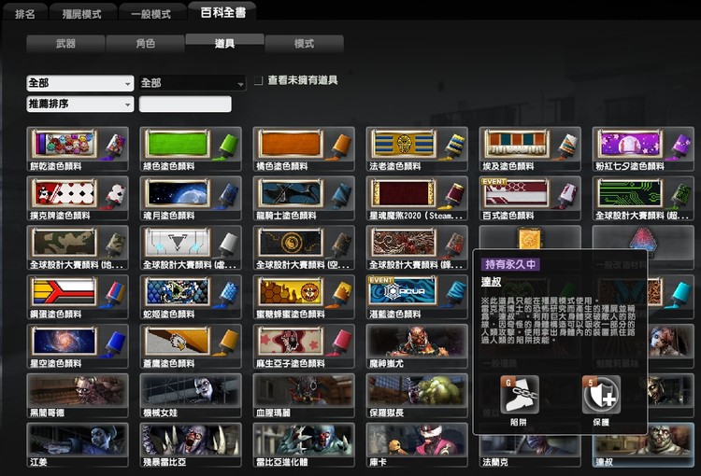Select the 麻生亞子塗色顏料 paint item

coord(304,346)
